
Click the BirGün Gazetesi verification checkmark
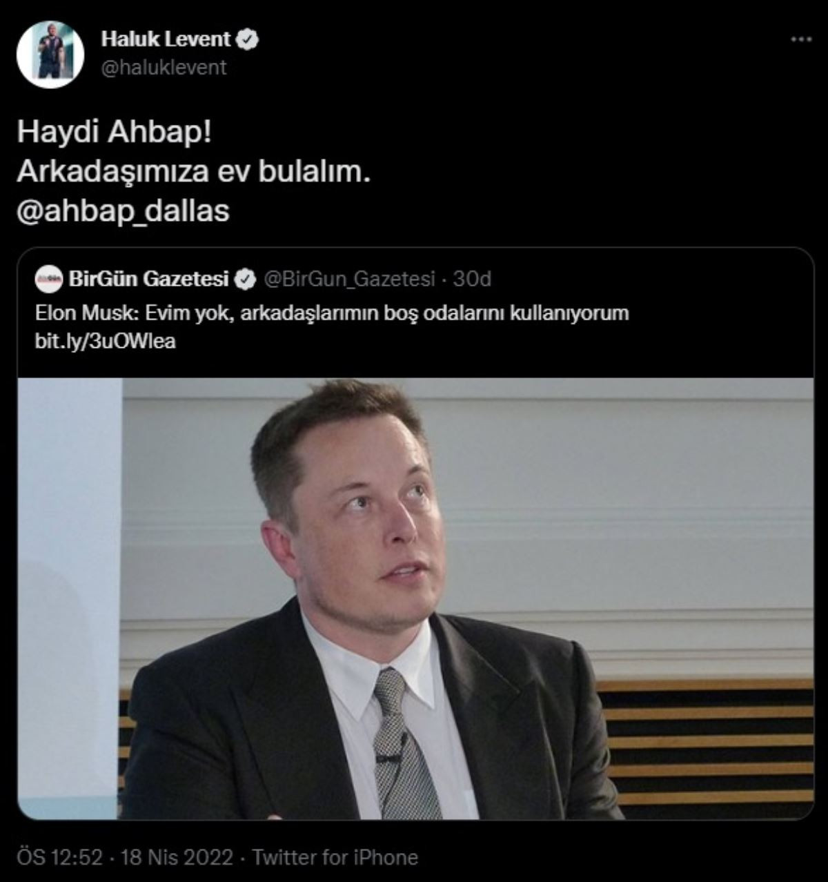coord(246,279)
